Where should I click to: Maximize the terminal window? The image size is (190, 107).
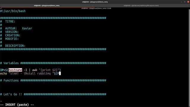click(x=185, y=2)
